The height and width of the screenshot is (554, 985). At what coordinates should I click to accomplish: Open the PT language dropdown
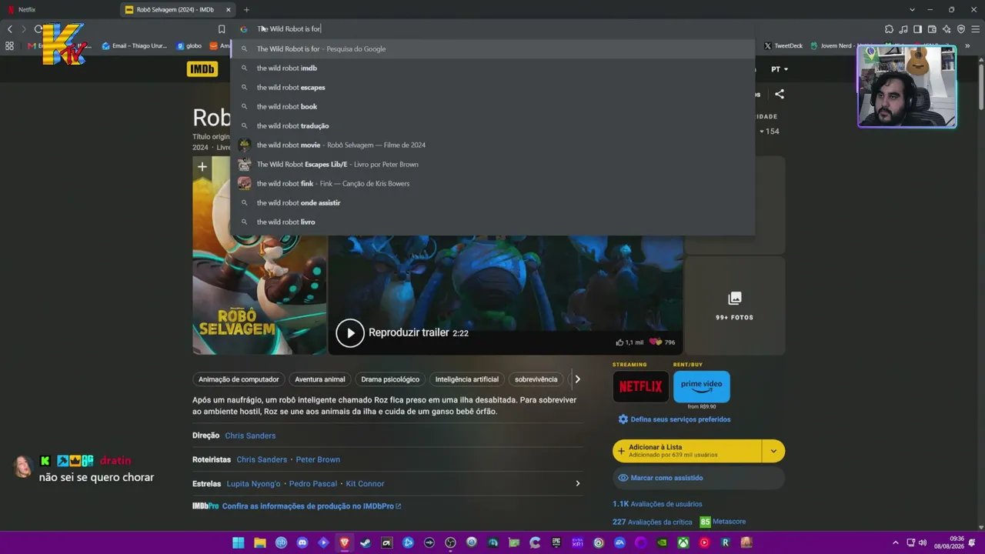pos(780,69)
